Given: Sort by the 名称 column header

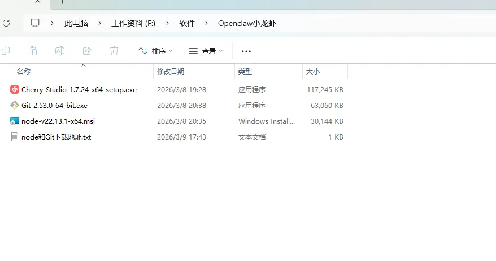Looking at the screenshot, I should point(24,72).
